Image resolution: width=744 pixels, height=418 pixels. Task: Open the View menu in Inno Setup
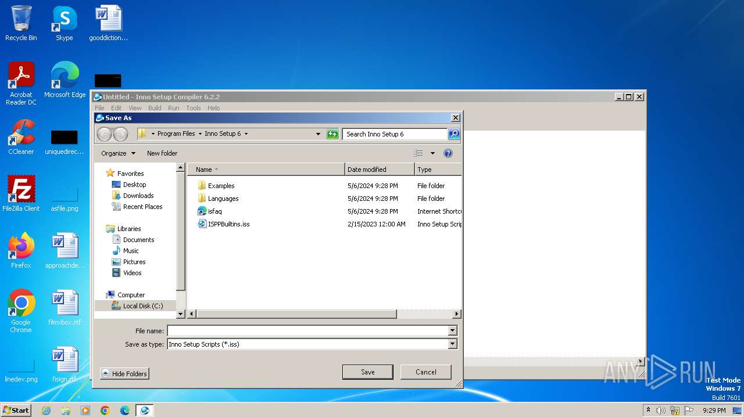pos(135,108)
